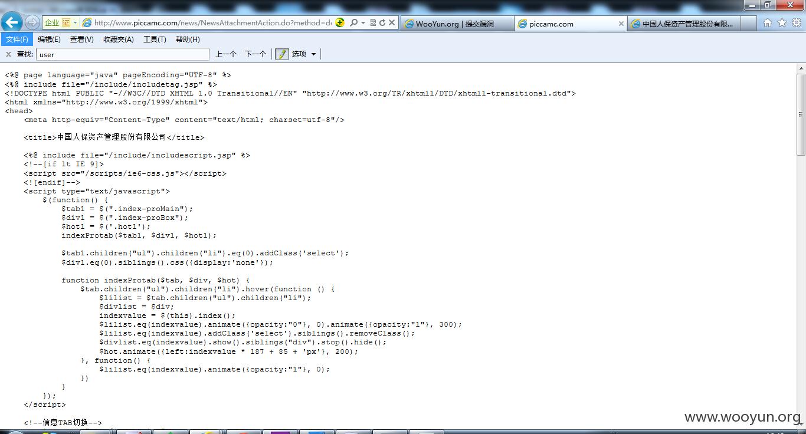
Task: Open the 查看(V) menu
Action: point(81,40)
